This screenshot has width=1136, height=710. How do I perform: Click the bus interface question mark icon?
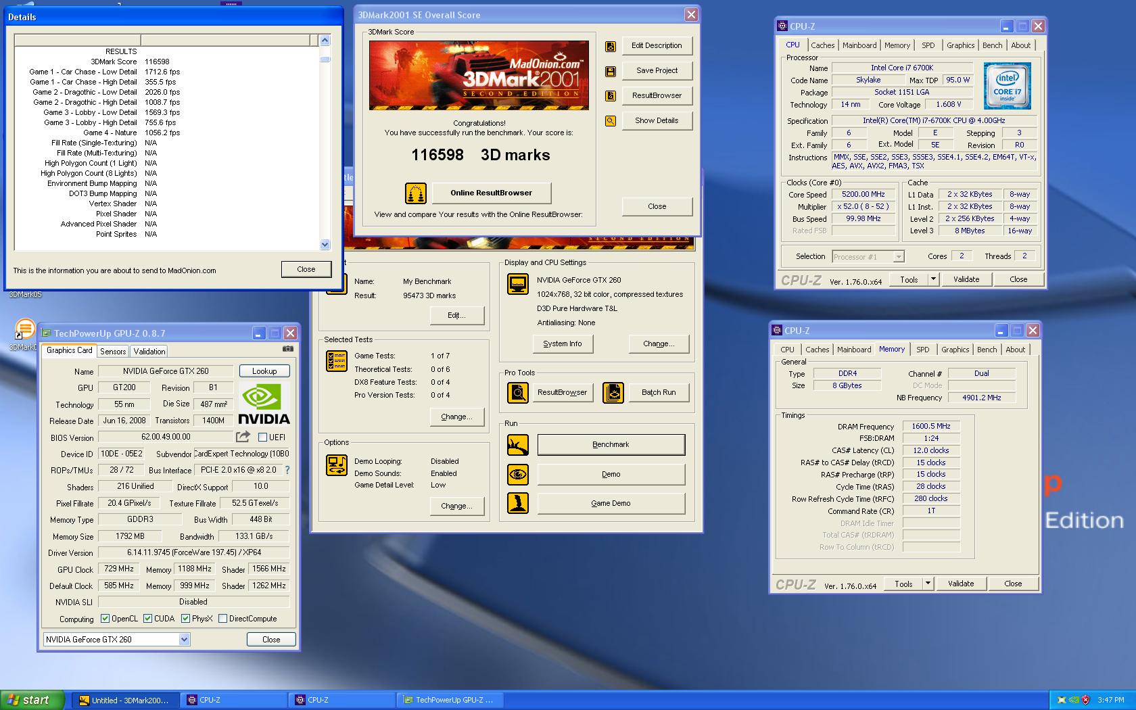pyautogui.click(x=287, y=470)
